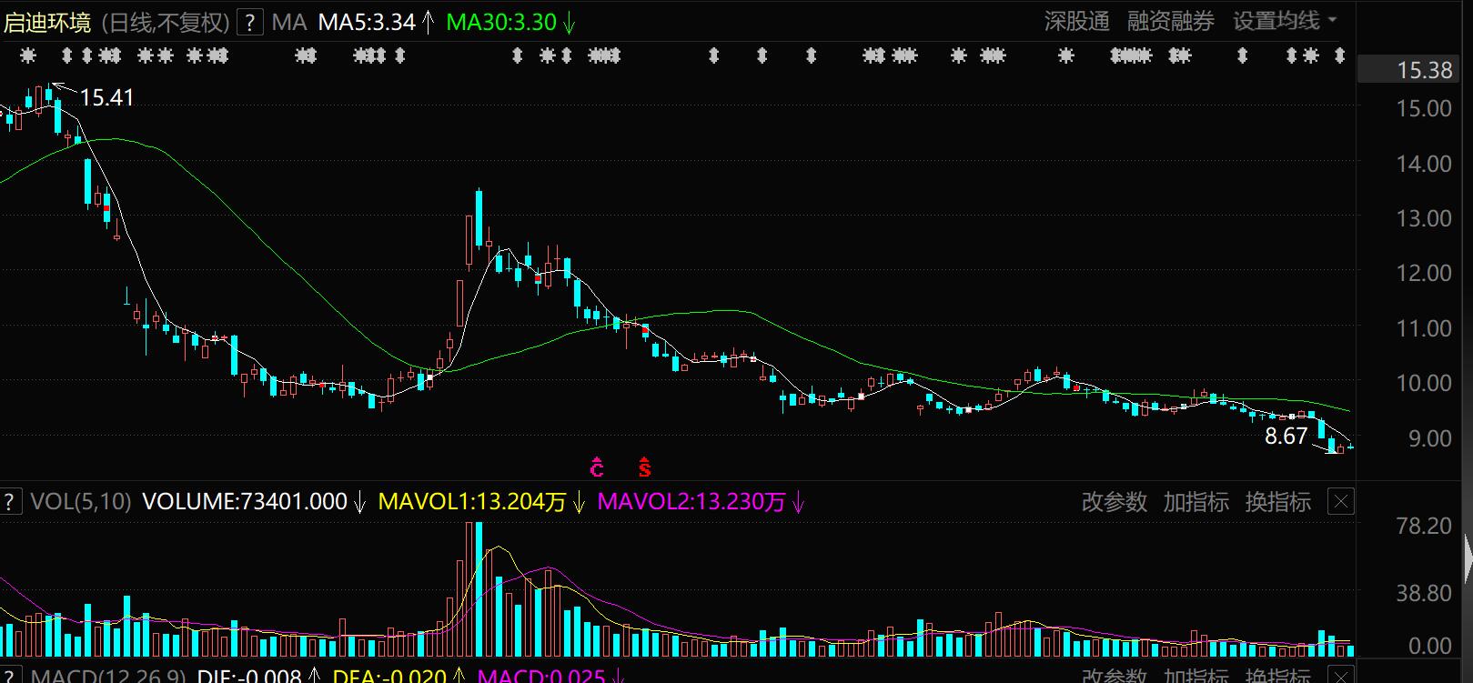Open 深股通 link
1473x683 pixels.
[1076, 22]
